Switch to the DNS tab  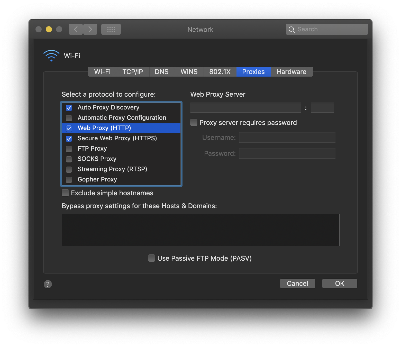(162, 72)
